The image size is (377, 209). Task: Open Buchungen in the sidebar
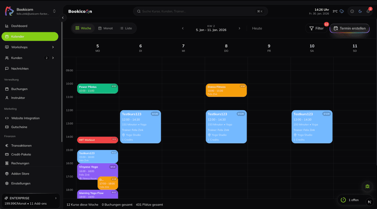[x=19, y=89]
